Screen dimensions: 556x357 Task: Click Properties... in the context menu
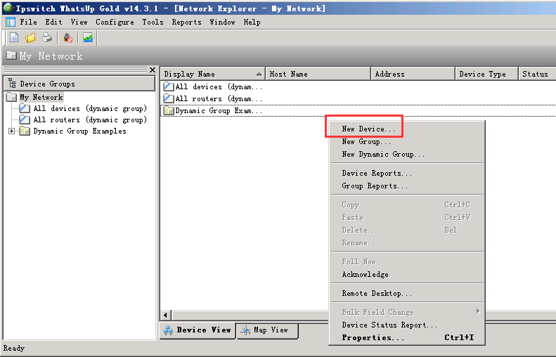(373, 338)
